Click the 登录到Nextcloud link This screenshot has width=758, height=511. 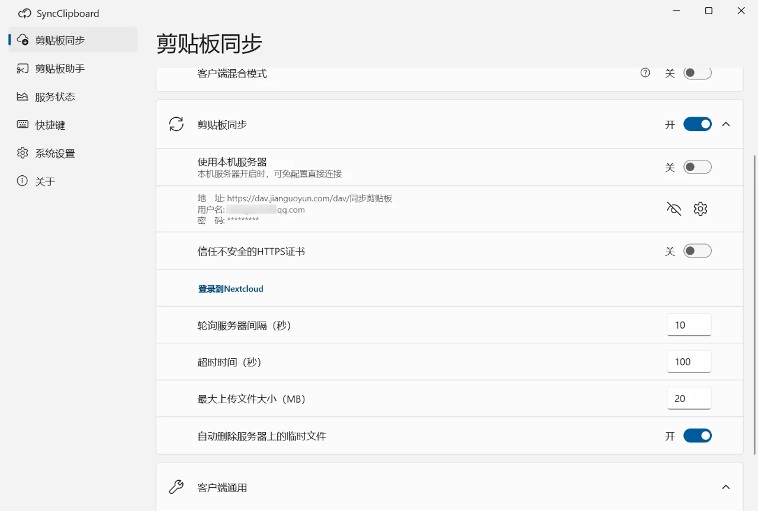[230, 289]
